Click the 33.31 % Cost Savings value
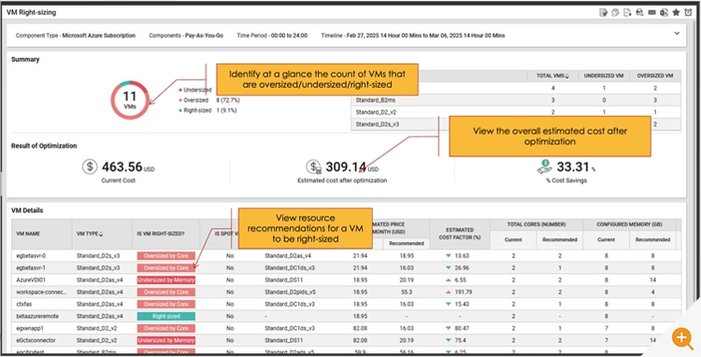 [x=576, y=166]
